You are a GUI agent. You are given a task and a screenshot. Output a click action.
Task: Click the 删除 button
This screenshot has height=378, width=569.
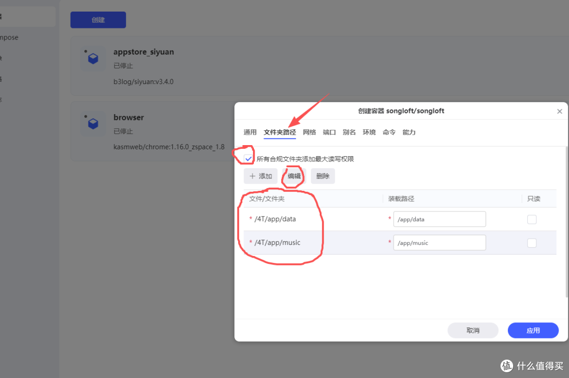click(322, 176)
